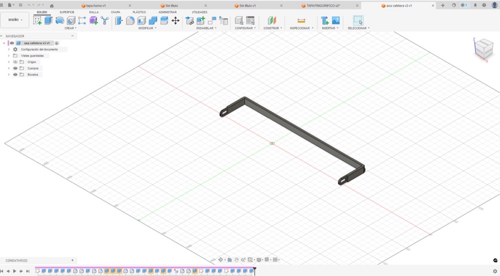Switch to the MALLA tab
The height and width of the screenshot is (276, 500).
[94, 12]
